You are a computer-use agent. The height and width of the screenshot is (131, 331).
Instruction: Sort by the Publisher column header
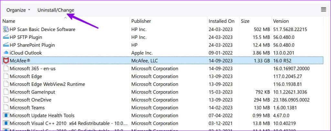tap(141, 21)
